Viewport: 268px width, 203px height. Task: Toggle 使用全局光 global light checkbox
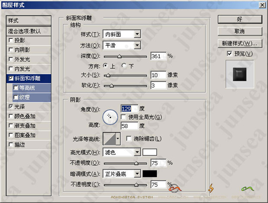[123, 117]
